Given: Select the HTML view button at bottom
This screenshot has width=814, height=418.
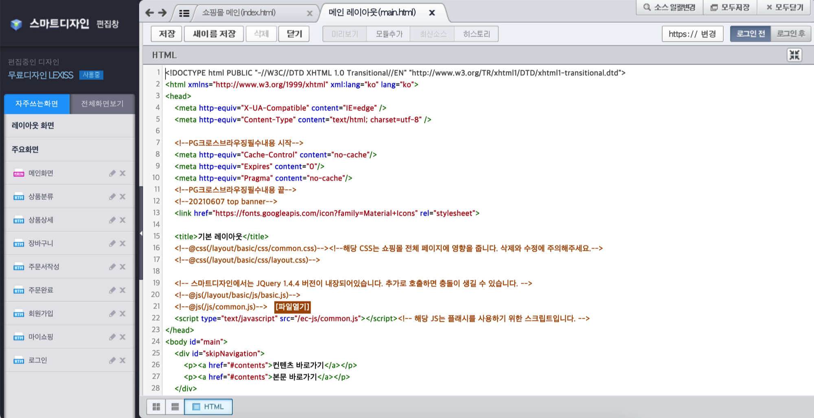Looking at the screenshot, I should pos(208,407).
